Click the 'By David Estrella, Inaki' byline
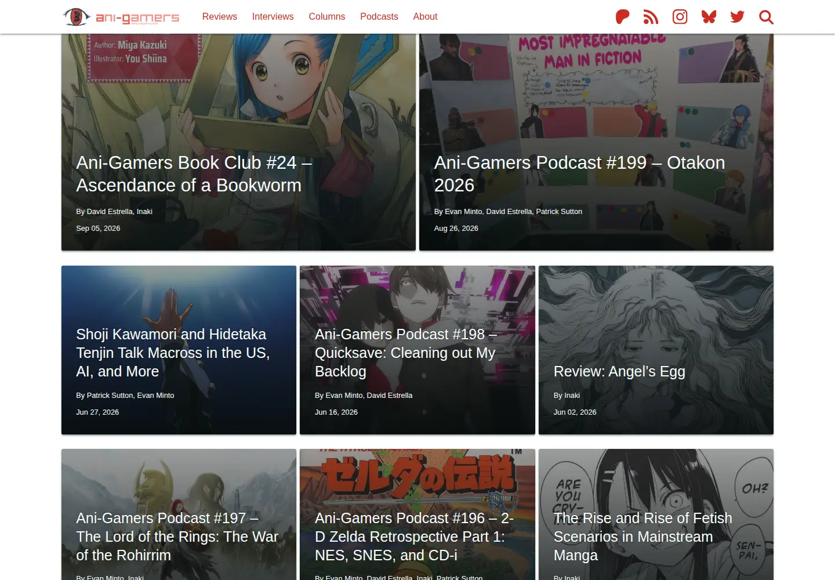 114,212
